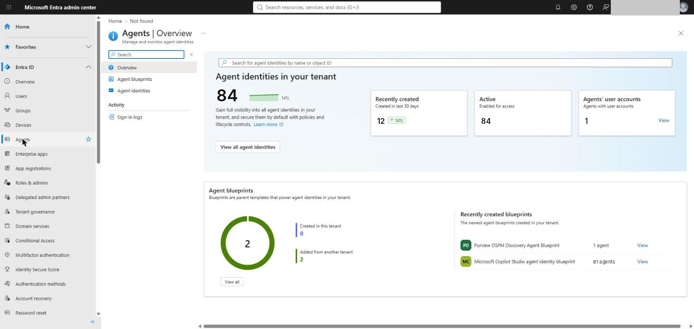Collapse the left navigation sidebar
This screenshot has width=694, height=329.
coord(93,322)
